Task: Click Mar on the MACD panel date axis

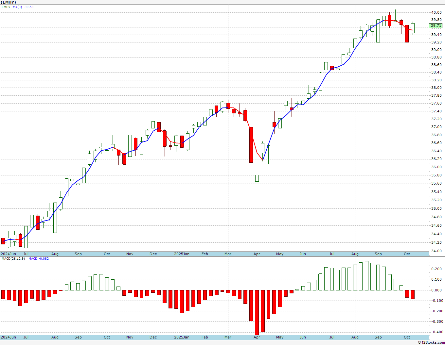Action: coord(228,337)
